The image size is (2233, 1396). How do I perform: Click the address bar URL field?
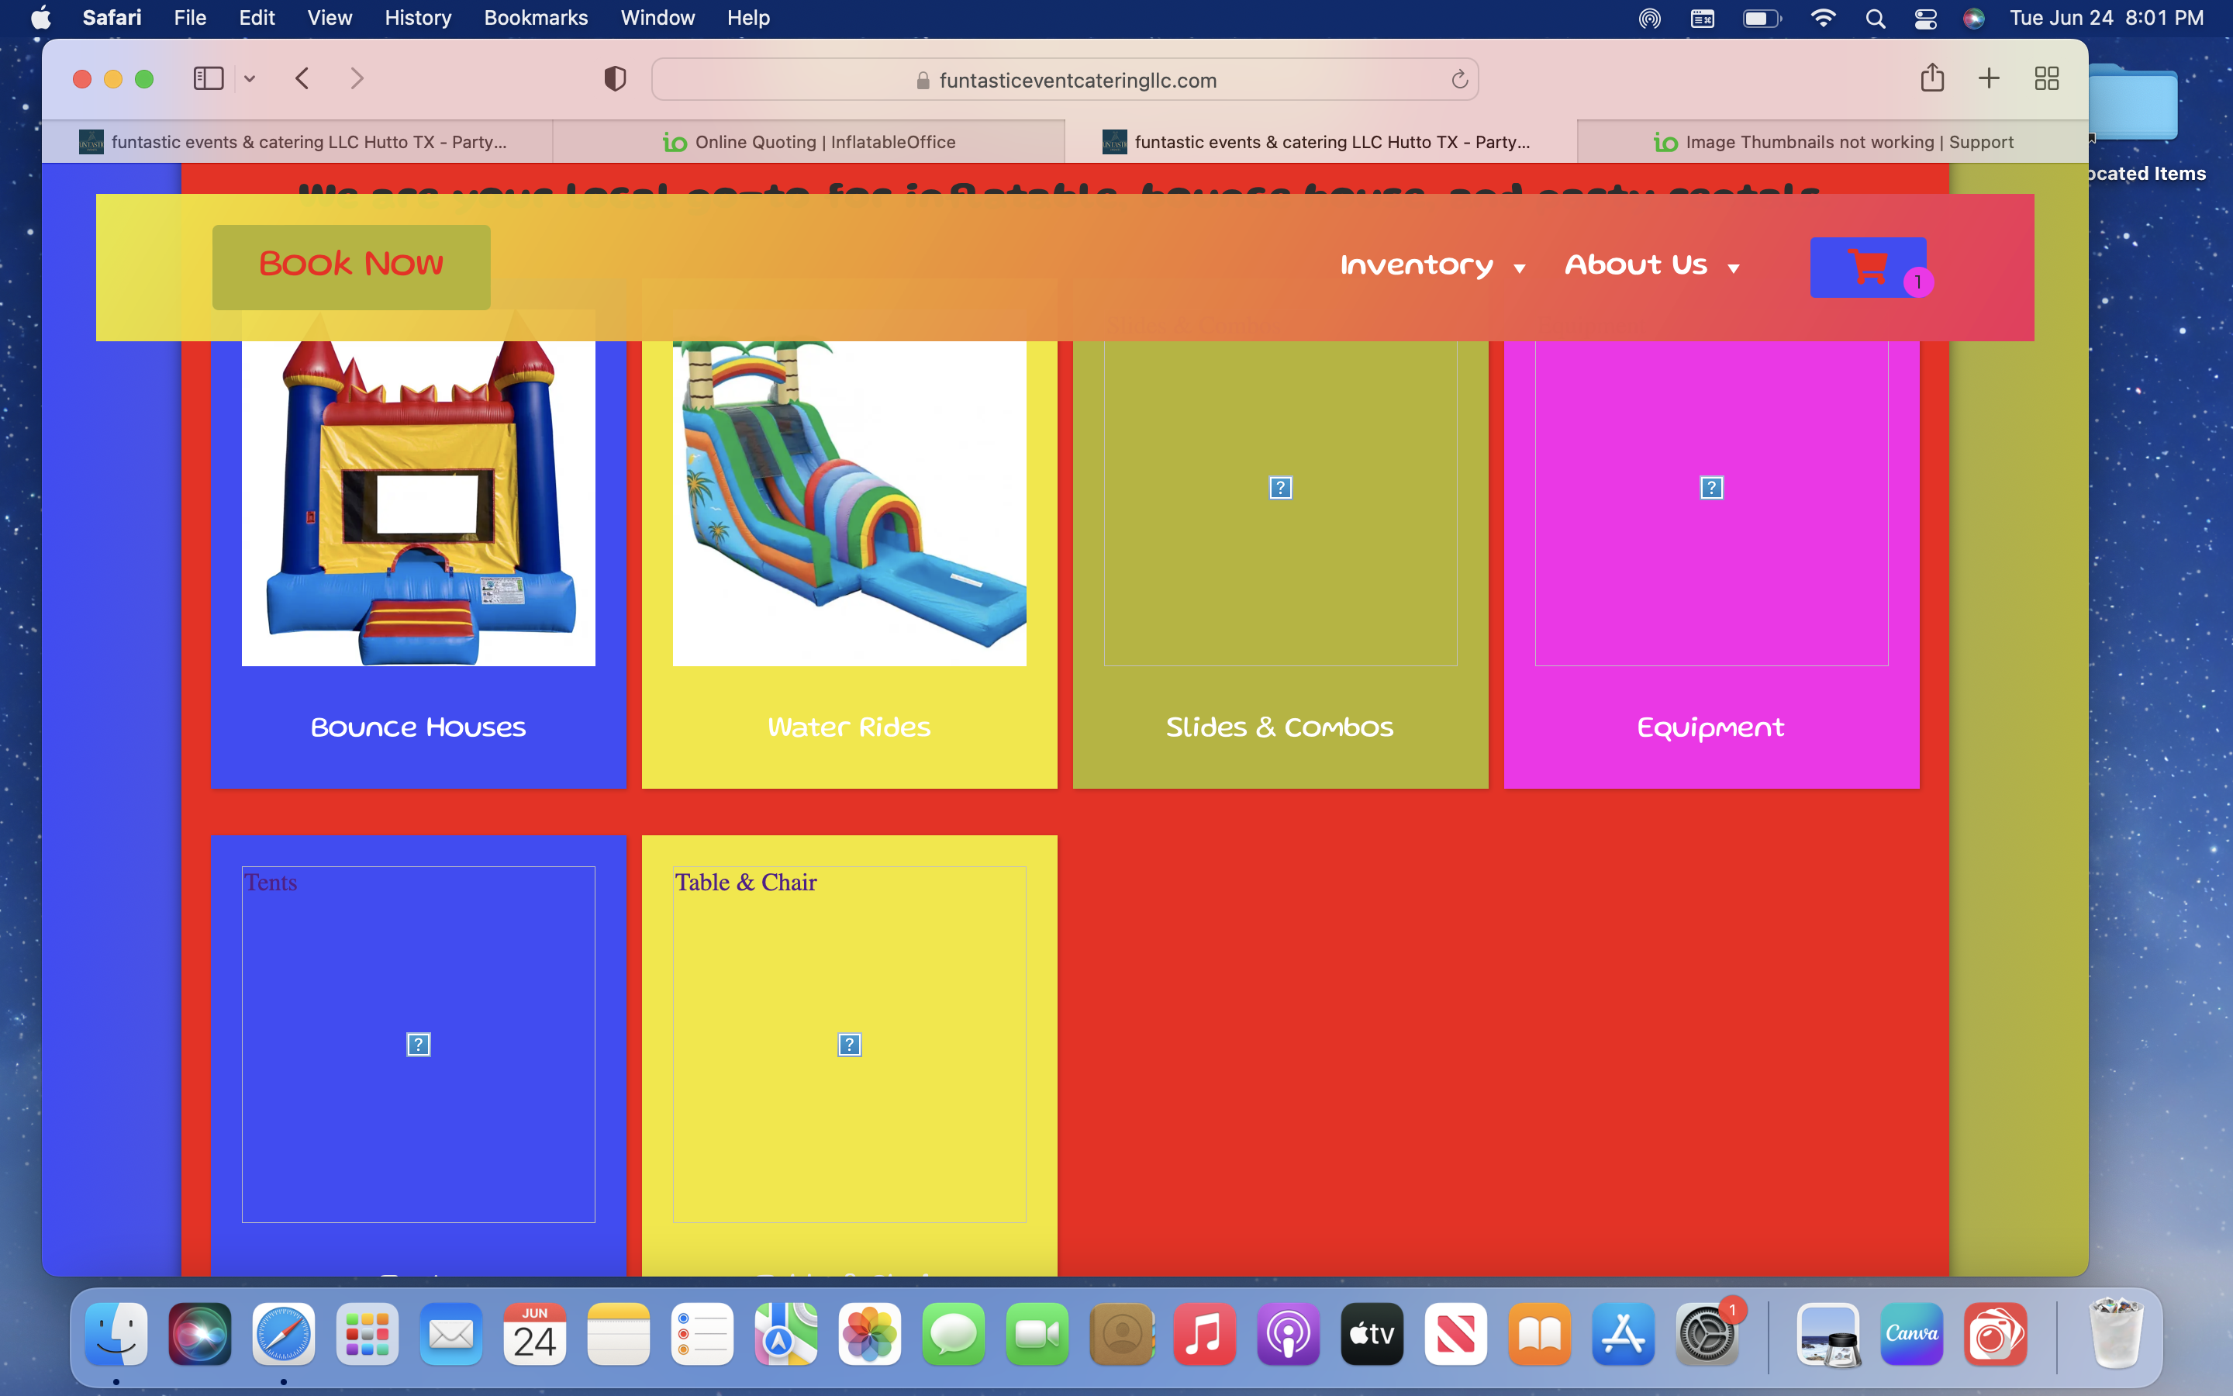pyautogui.click(x=1077, y=81)
